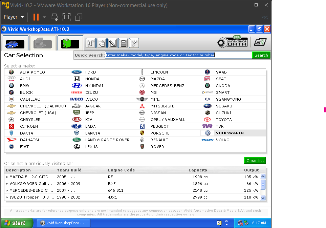This screenshot has height=228, width=326.
Task: Click history list scroll down arrow
Action: point(263,198)
